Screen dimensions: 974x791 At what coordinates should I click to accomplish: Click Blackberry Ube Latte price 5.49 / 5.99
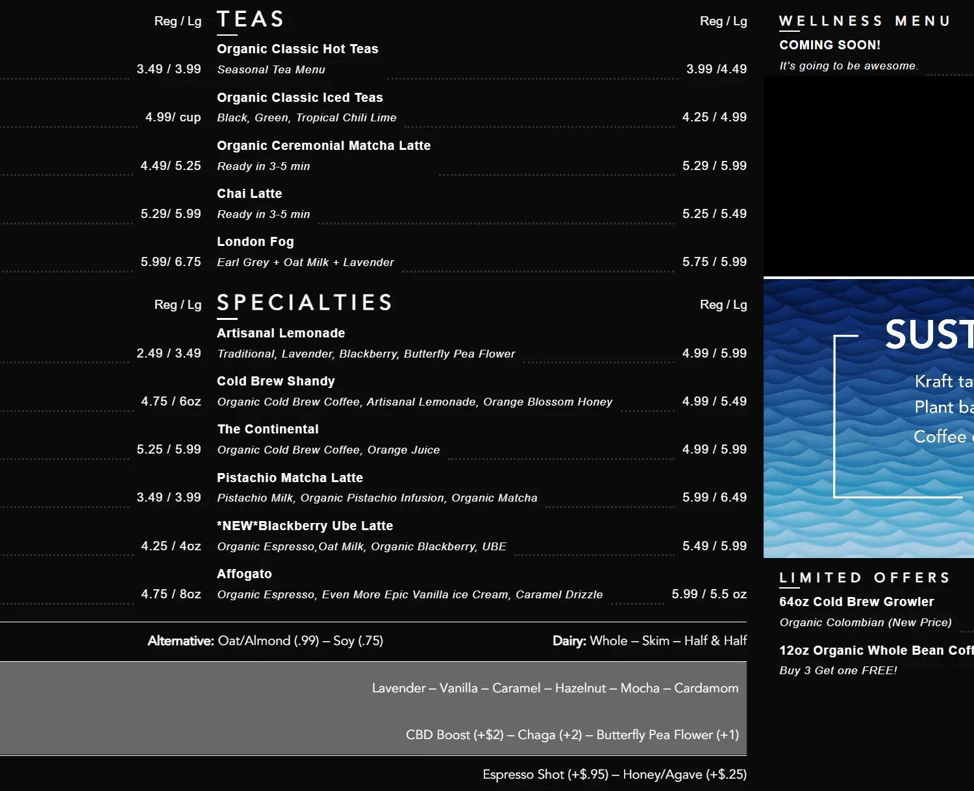click(x=714, y=546)
